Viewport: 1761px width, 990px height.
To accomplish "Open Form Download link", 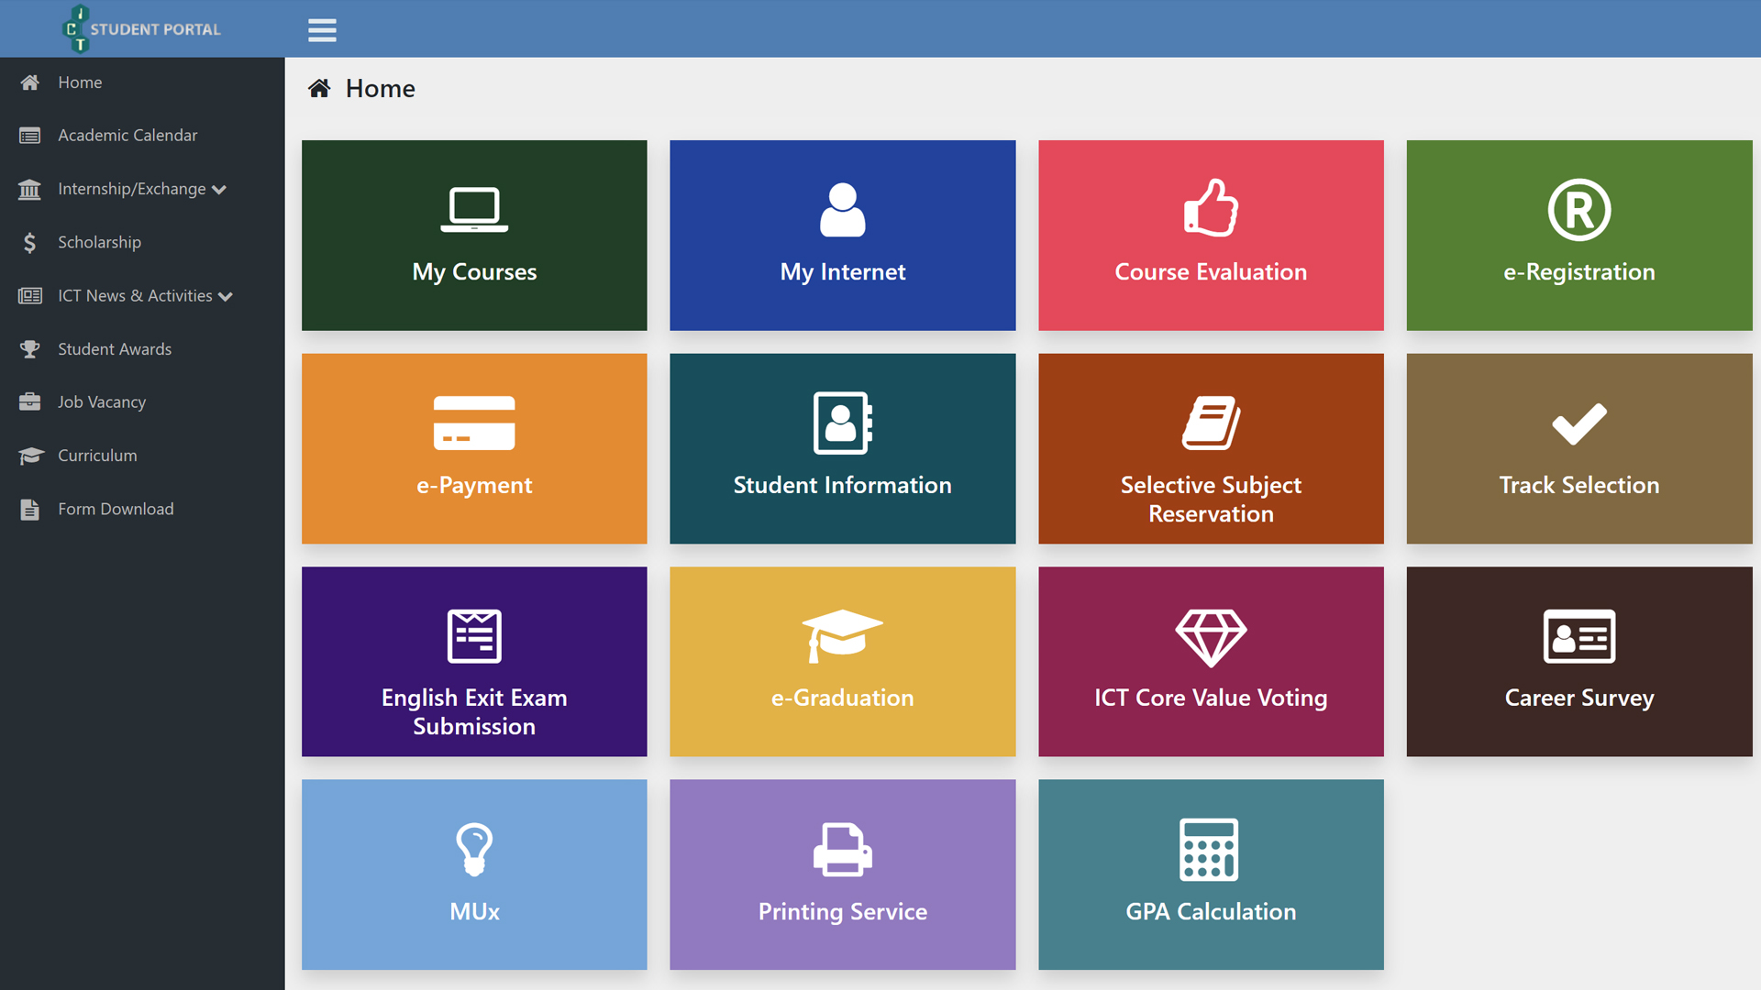I will pyautogui.click(x=116, y=509).
